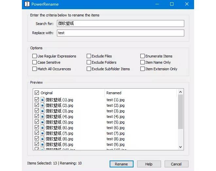
Task: Select file name 微软壁纸 (9).jpg
Action: coord(59,144)
